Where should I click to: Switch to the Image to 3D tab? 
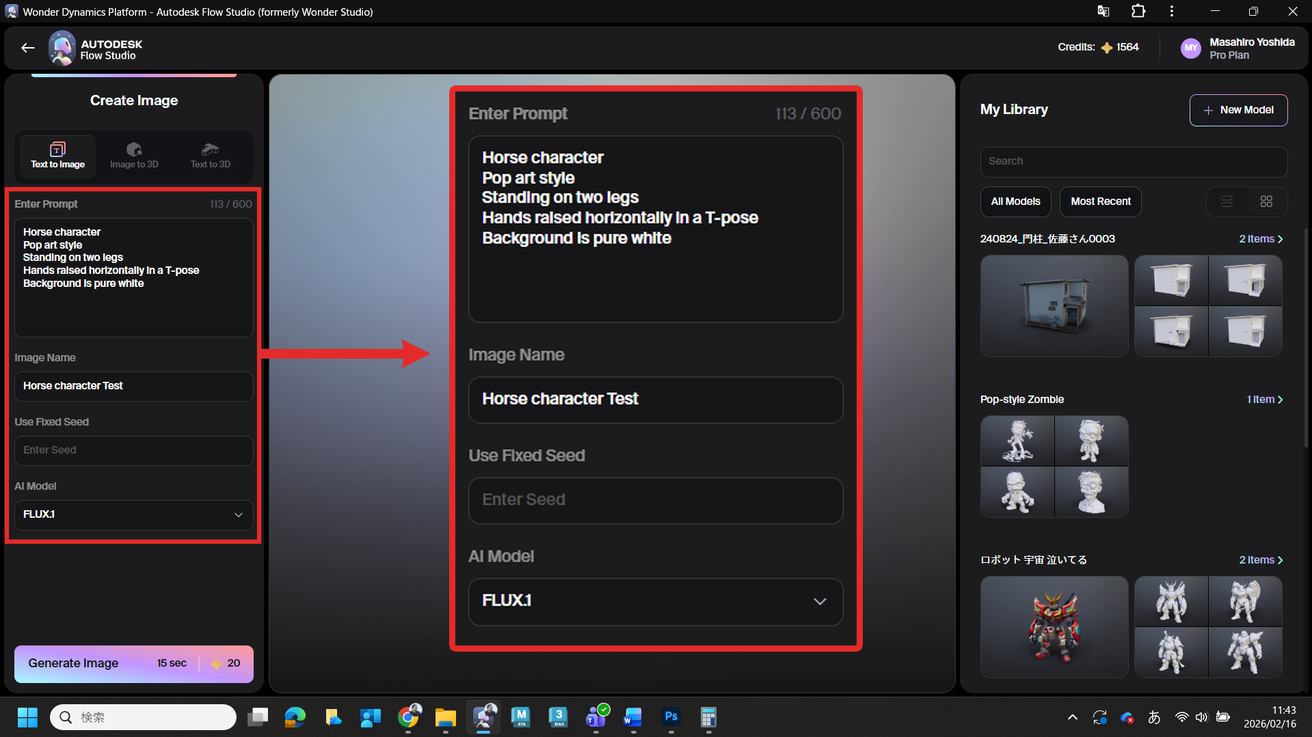134,155
